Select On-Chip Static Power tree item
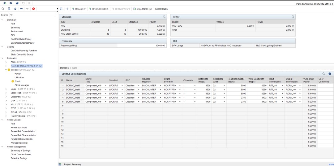The width and height of the screenshot is (334, 166). point(21,39)
